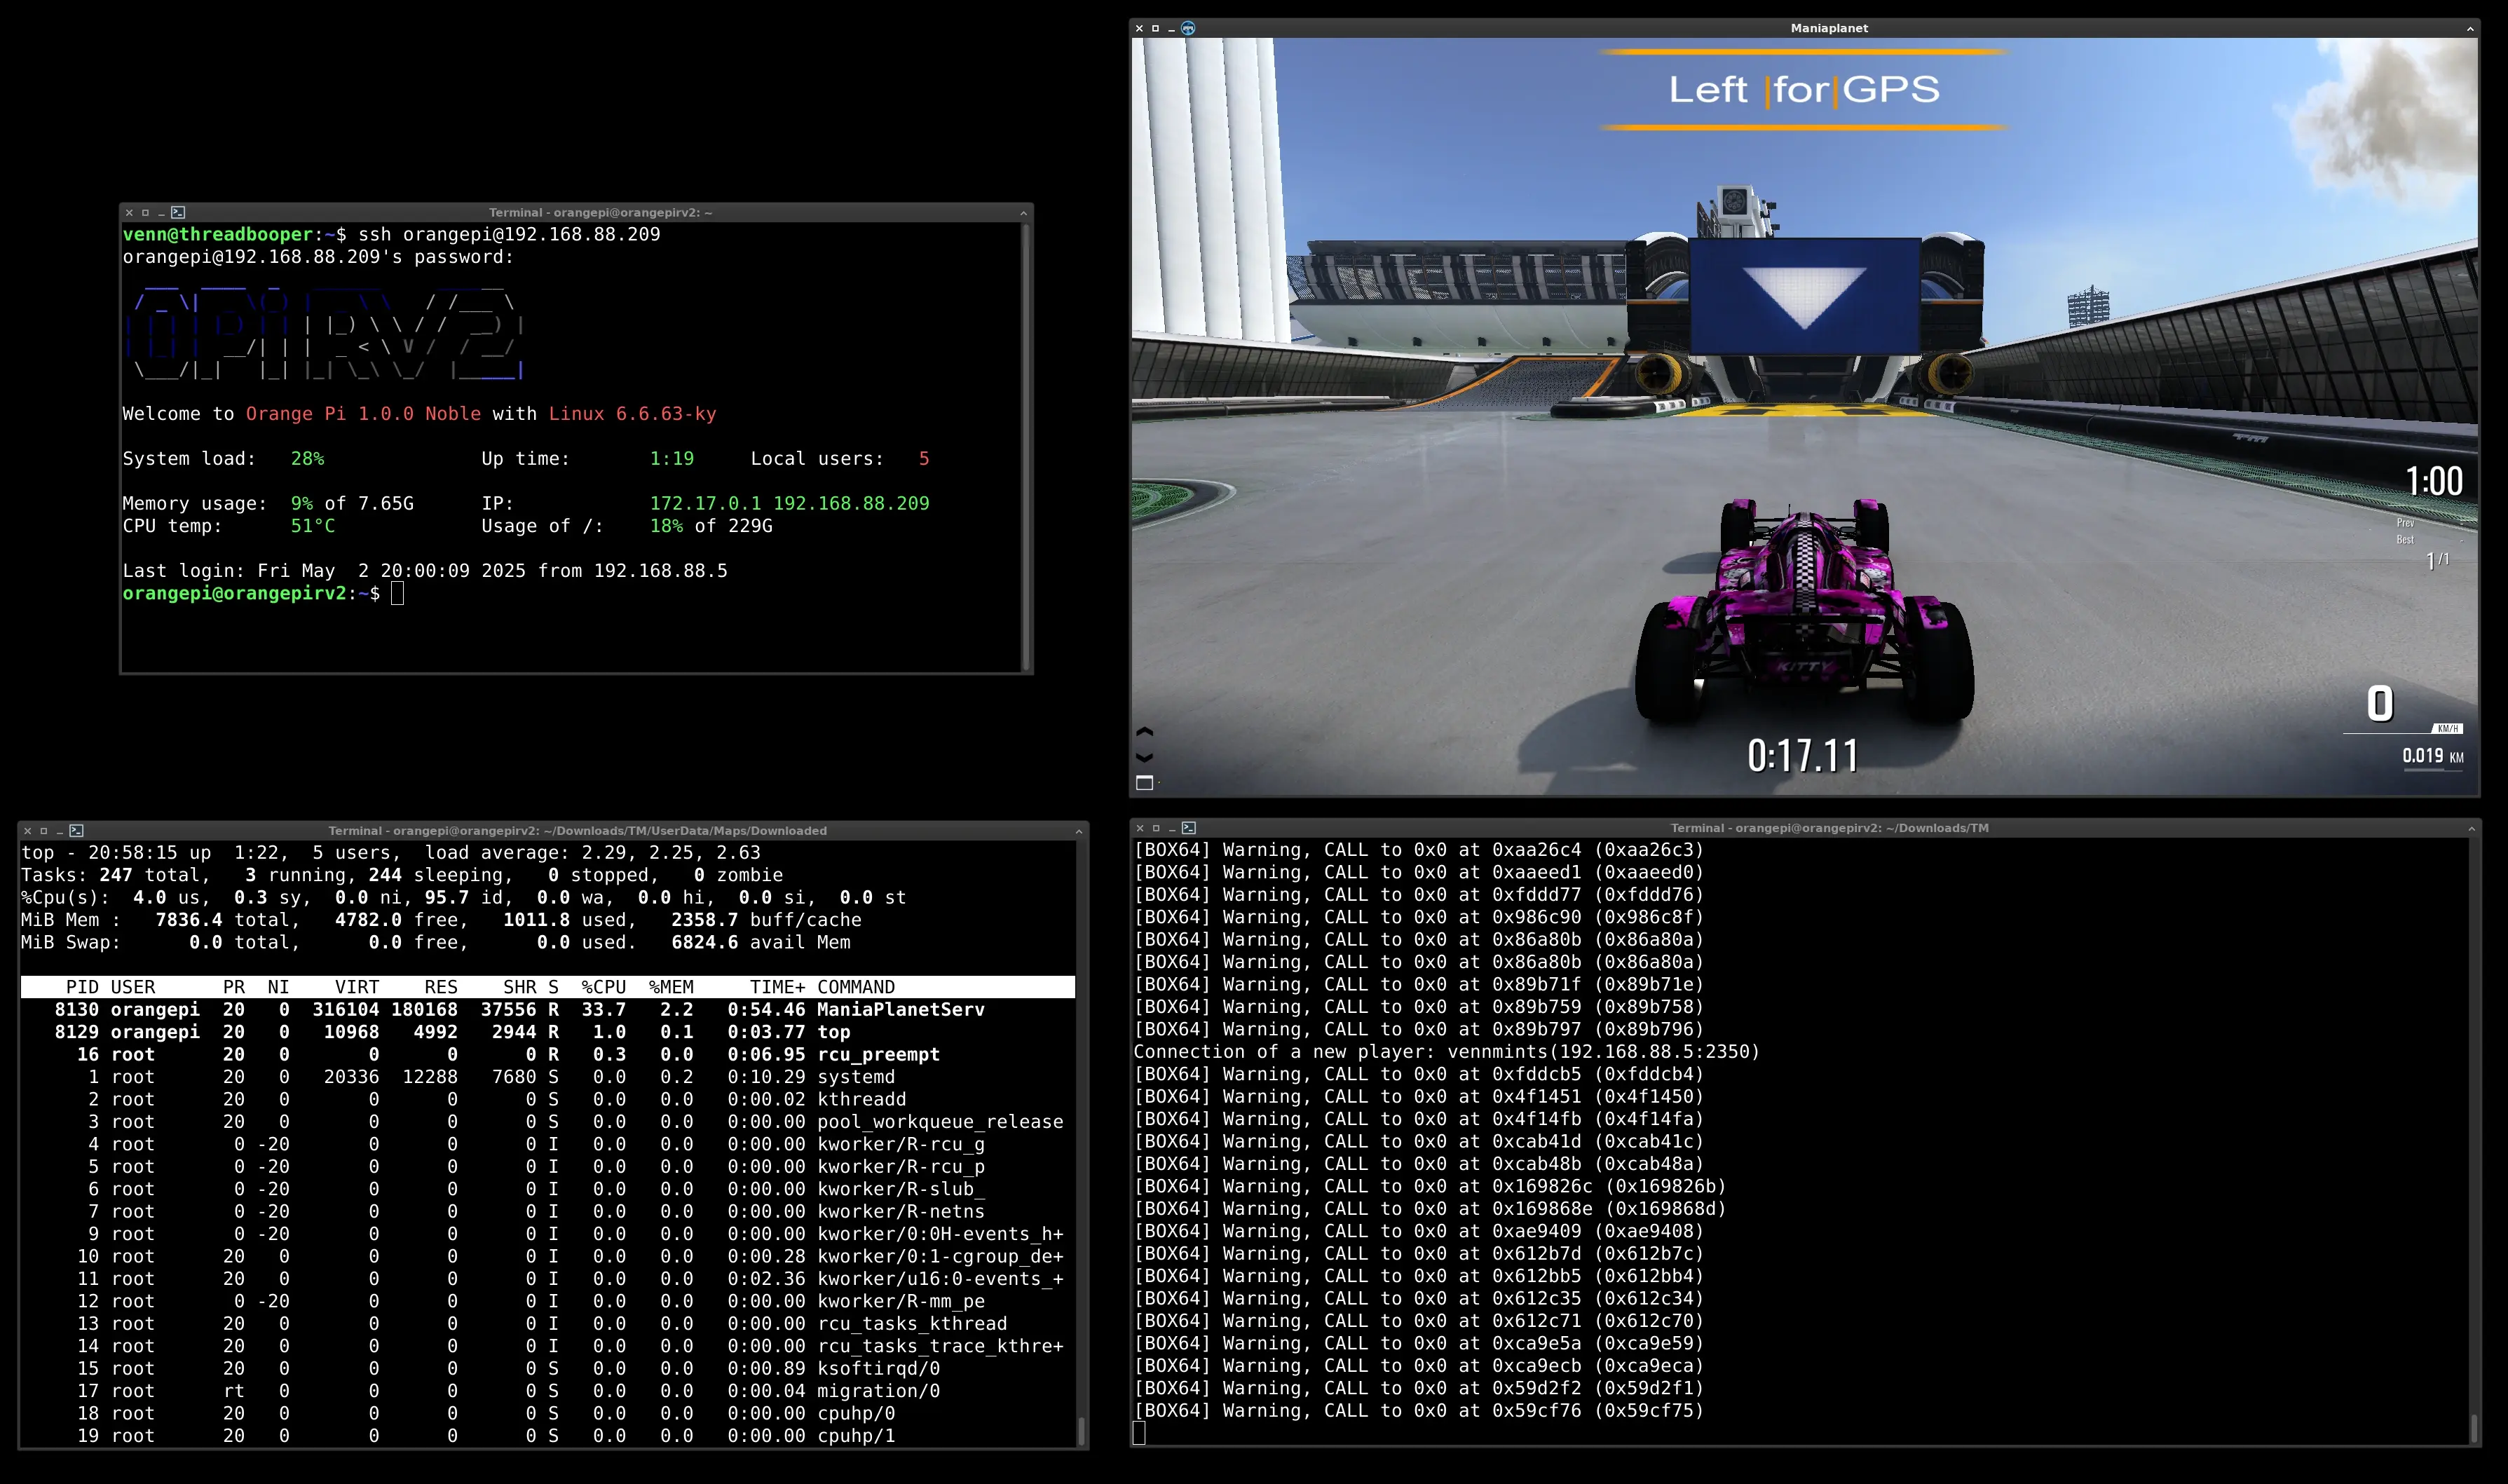Select the rcu_preempt process row in top

548,1055
